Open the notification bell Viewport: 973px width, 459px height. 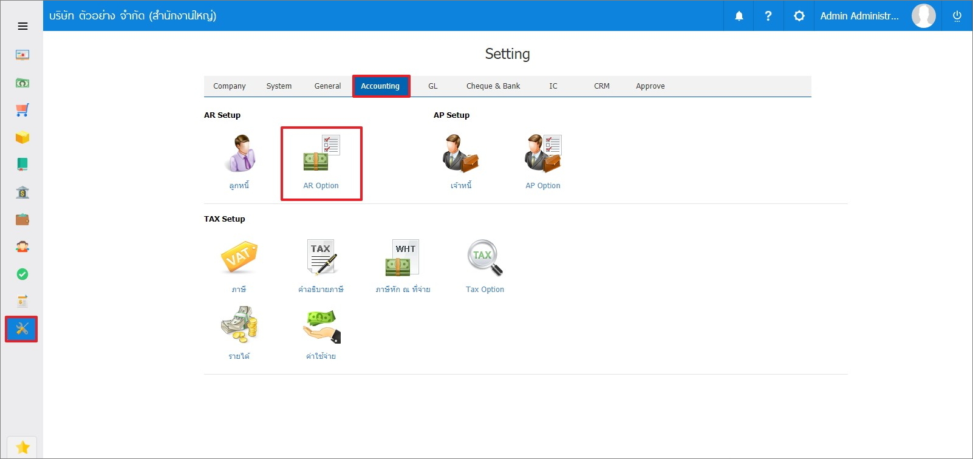739,16
